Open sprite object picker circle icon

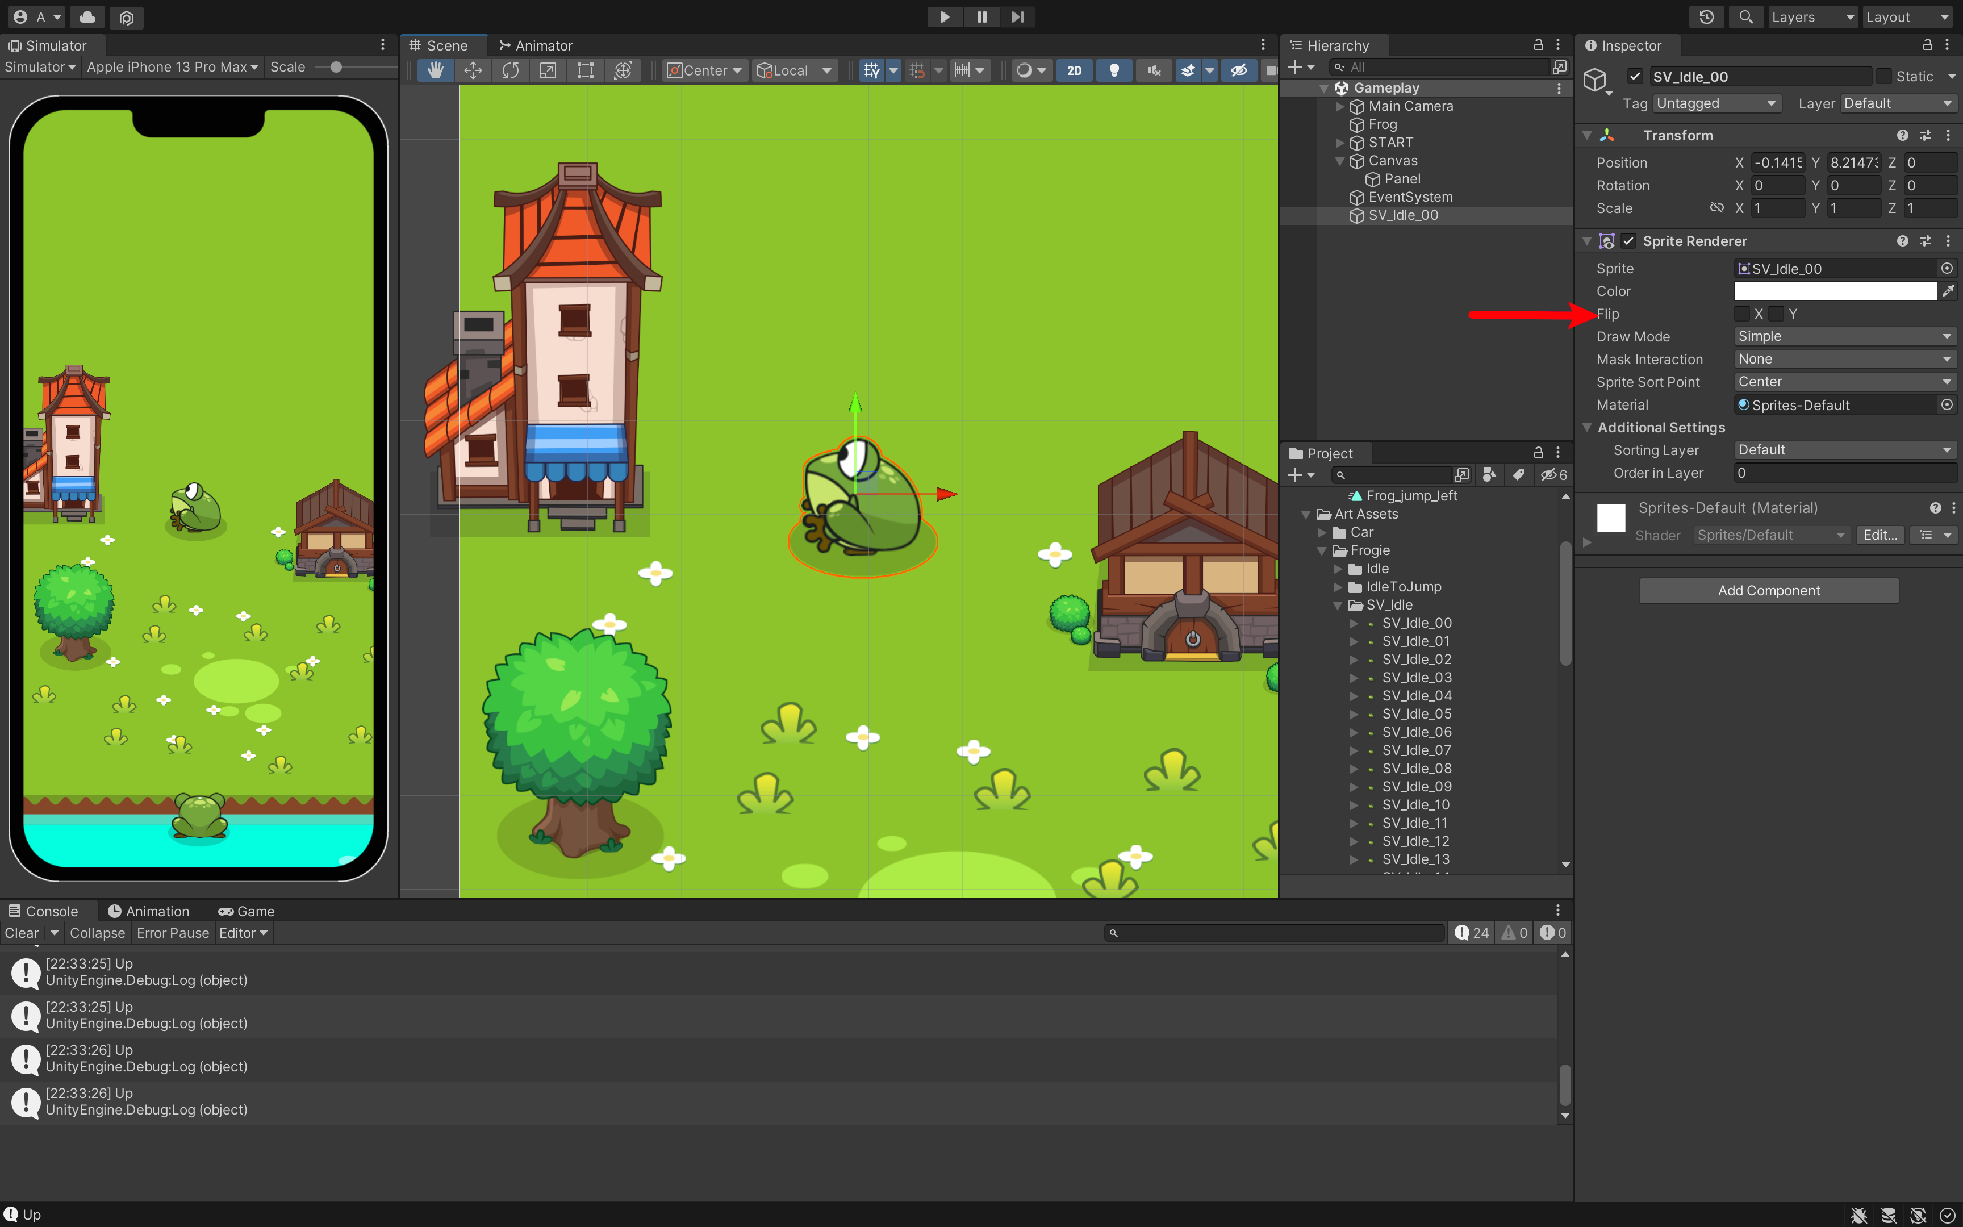coord(1947,269)
